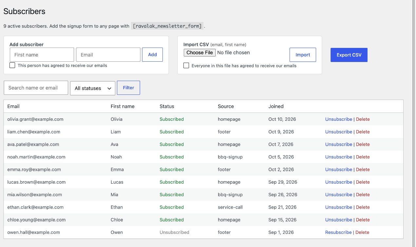
Task: Delete owen.hall@example.com
Action: (x=362, y=232)
